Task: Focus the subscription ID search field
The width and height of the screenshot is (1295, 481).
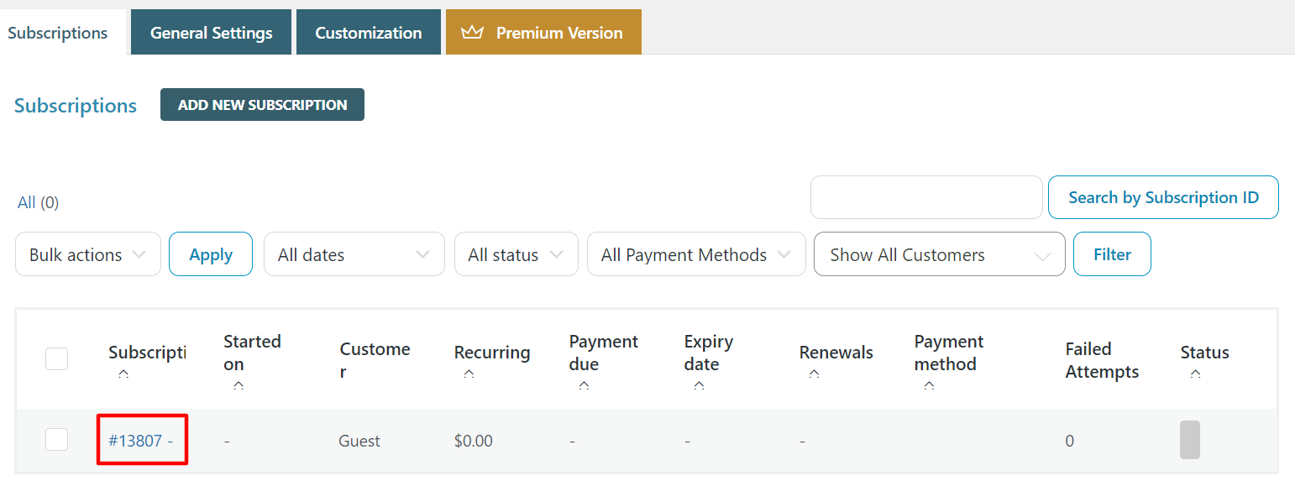Action: [x=925, y=197]
